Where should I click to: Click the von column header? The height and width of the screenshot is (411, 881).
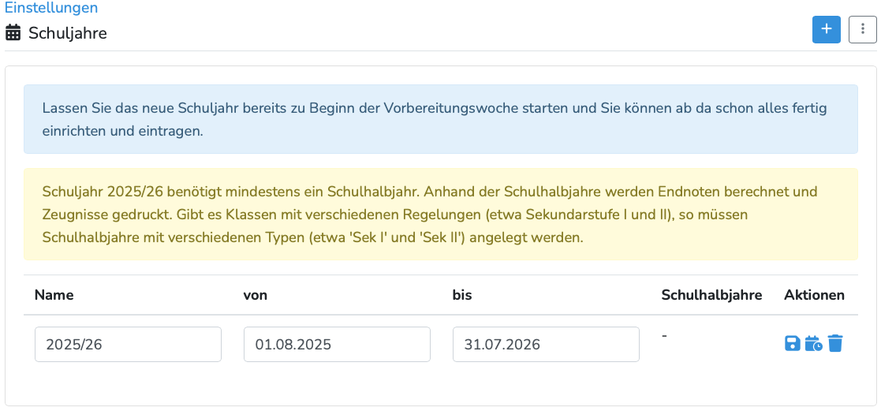coord(256,295)
